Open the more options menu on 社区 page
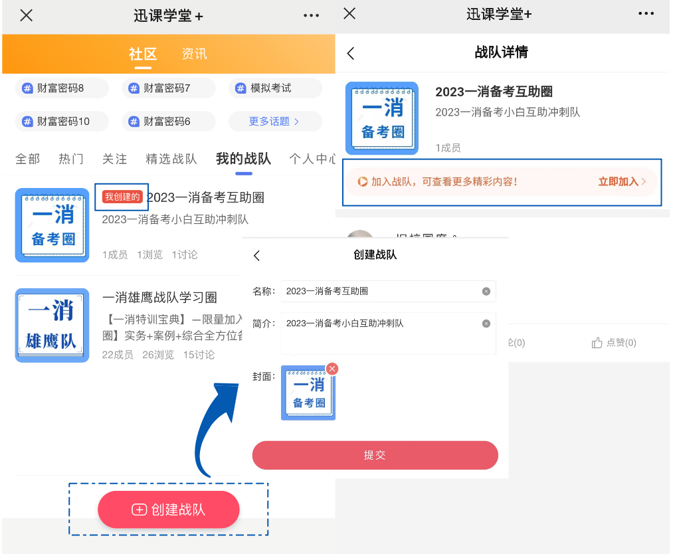The image size is (675, 554). (x=311, y=15)
